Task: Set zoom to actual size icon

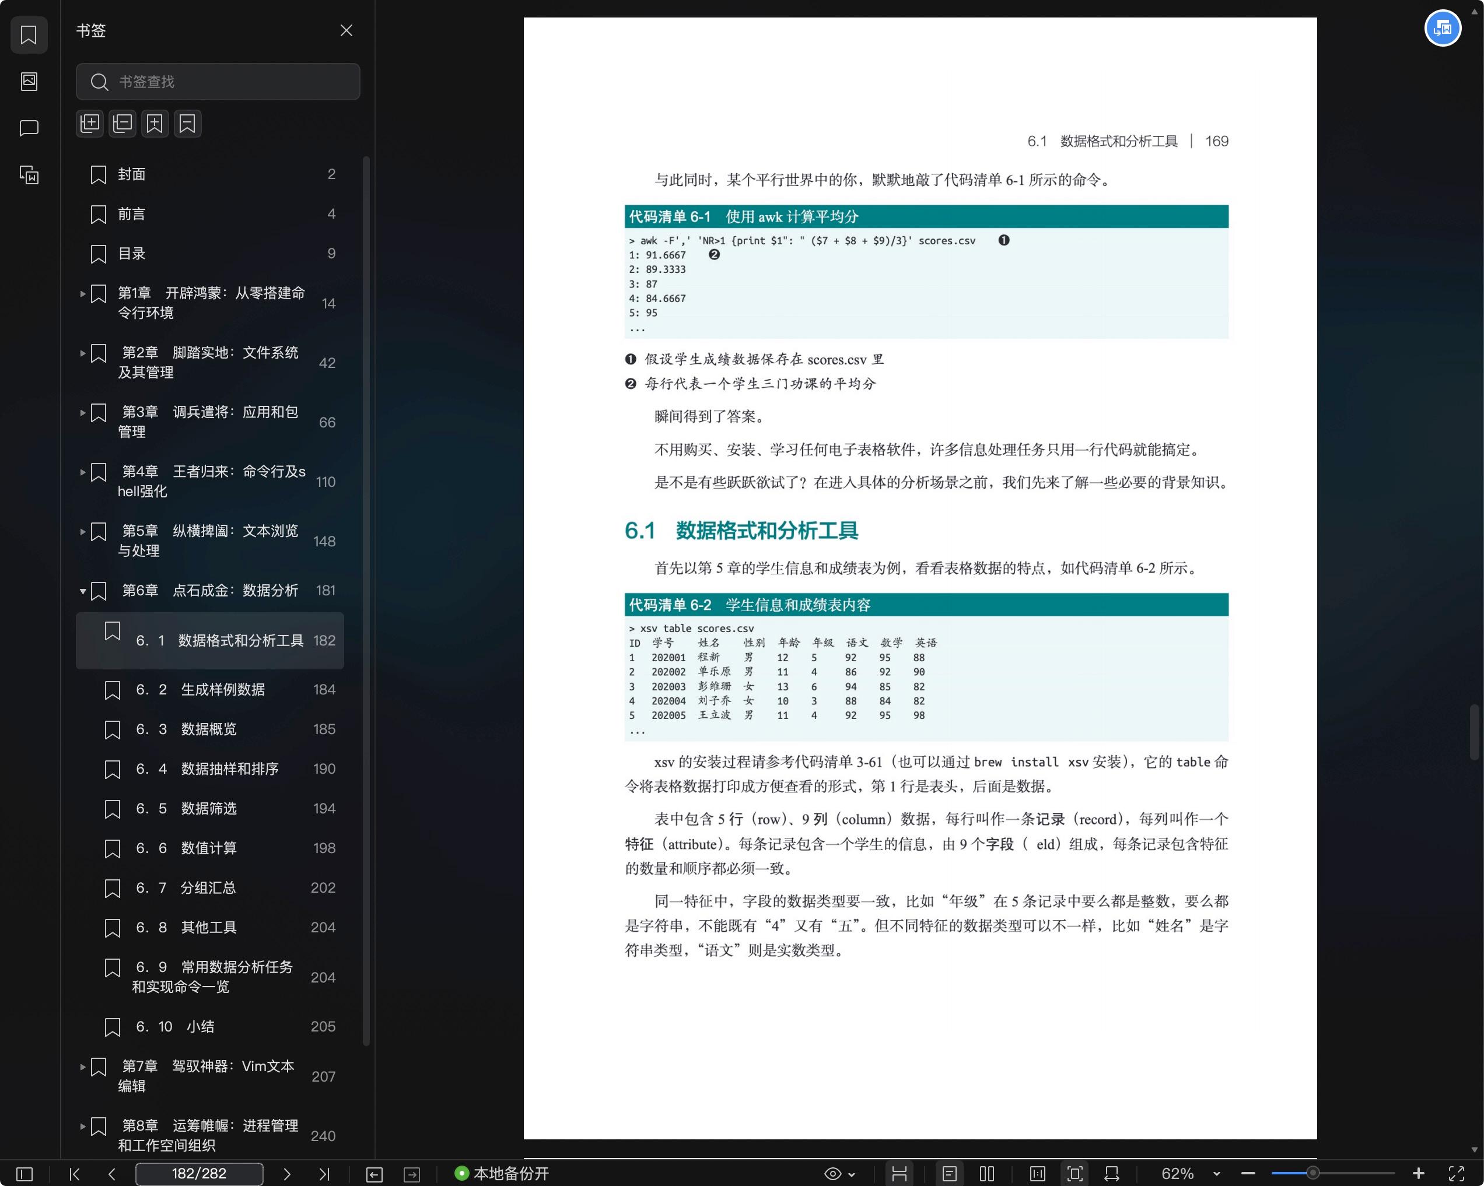Action: (1037, 1174)
